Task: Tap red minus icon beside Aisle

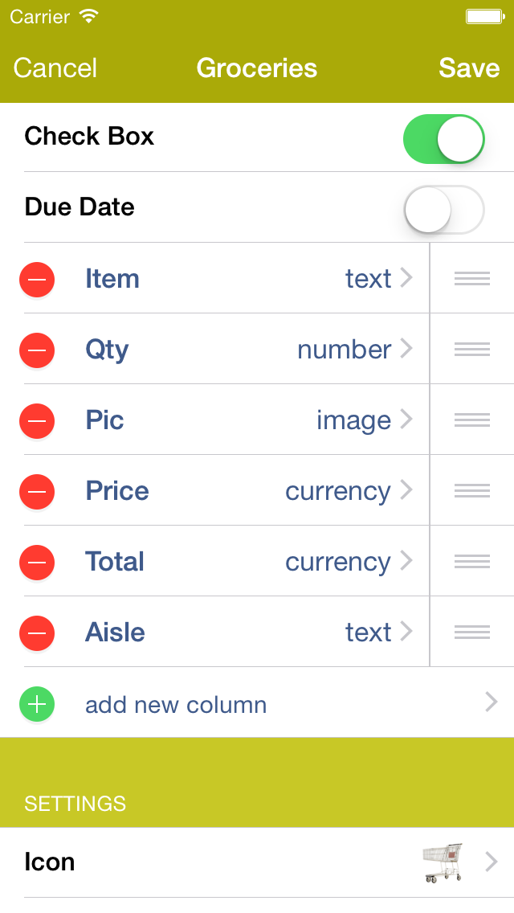Action: 37,633
